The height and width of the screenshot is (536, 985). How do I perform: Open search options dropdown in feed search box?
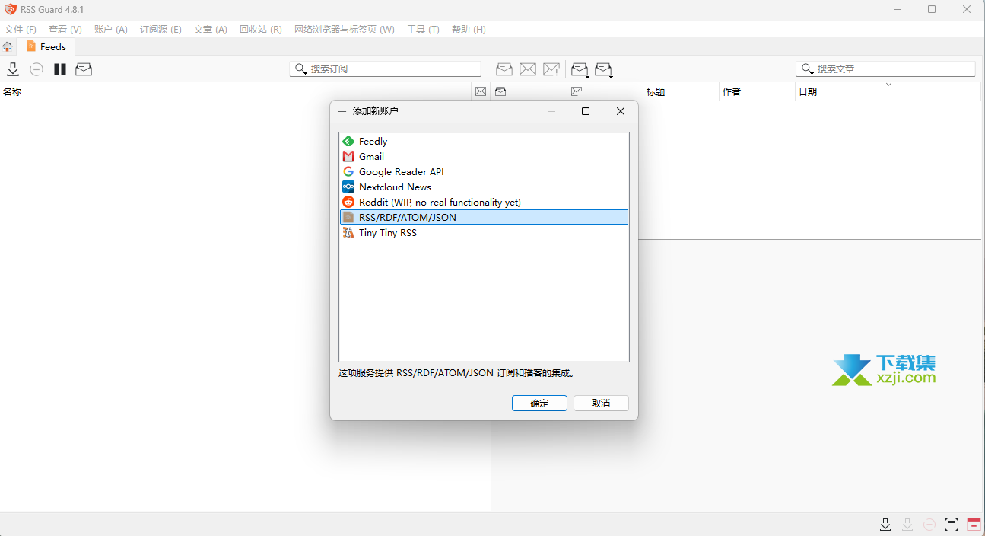coord(301,69)
